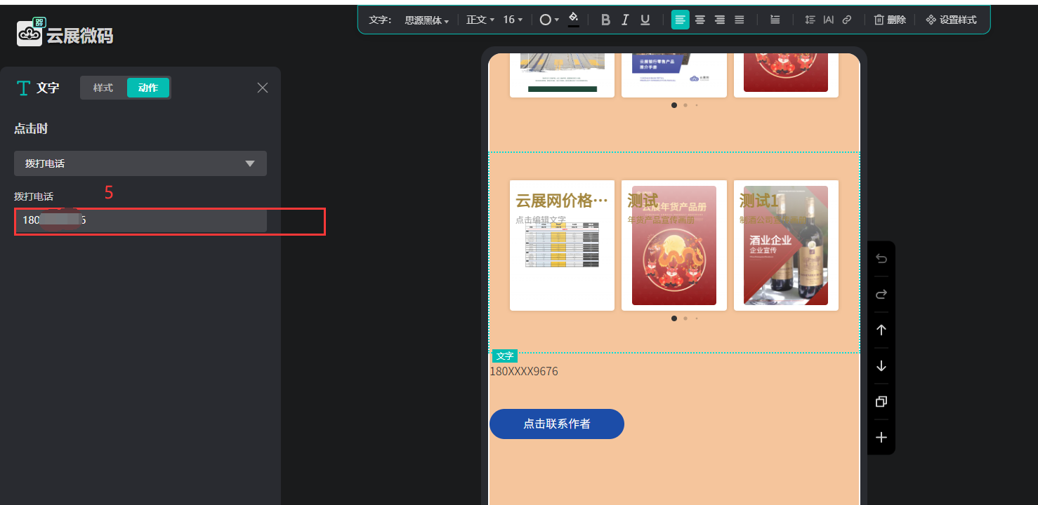Add a hyperlink via link icon
The width and height of the screenshot is (1038, 505).
(x=847, y=20)
